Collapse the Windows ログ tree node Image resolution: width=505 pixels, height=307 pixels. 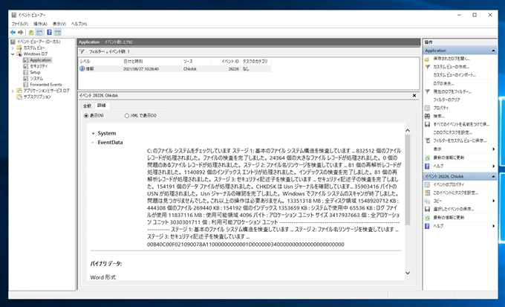[13, 54]
